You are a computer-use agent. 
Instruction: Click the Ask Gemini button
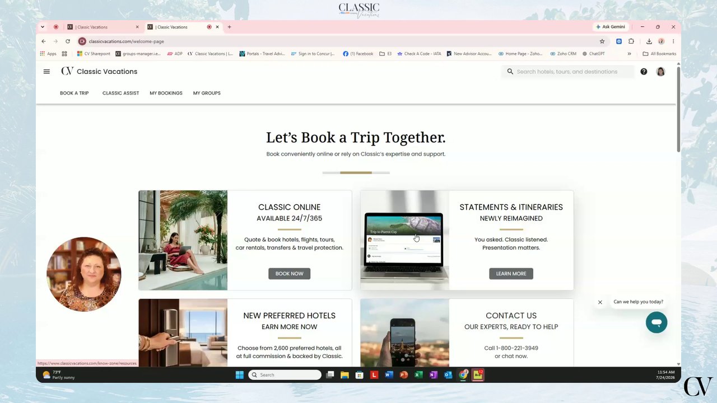[x=611, y=27]
